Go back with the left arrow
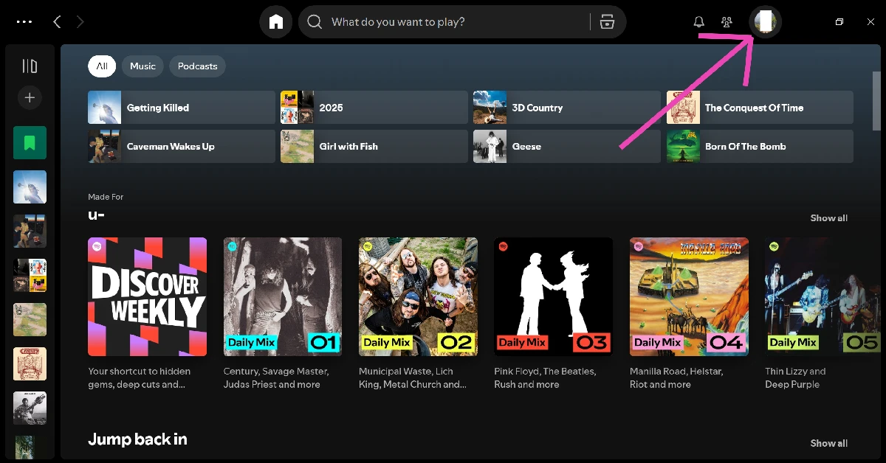 tap(57, 22)
